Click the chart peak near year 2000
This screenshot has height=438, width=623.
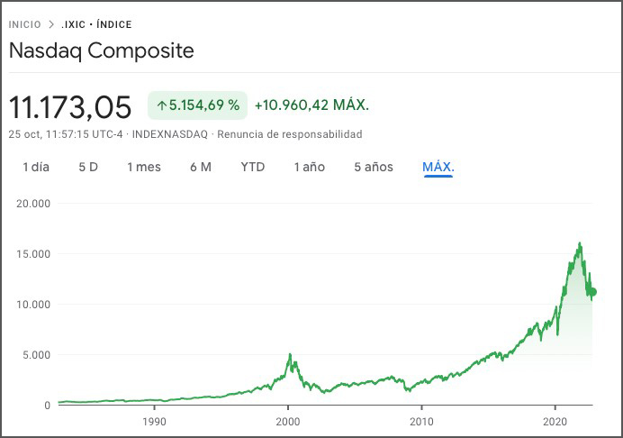click(x=289, y=355)
